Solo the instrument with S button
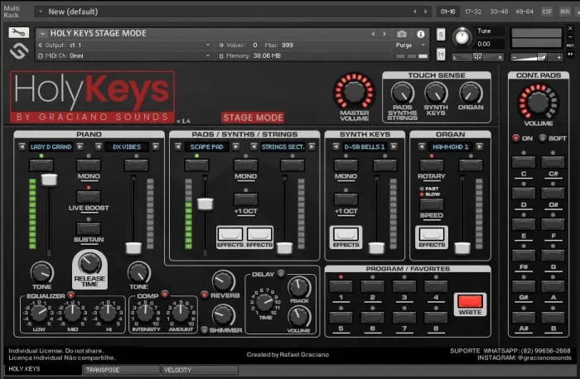Image resolution: width=580 pixels, height=379 pixels. (x=441, y=35)
